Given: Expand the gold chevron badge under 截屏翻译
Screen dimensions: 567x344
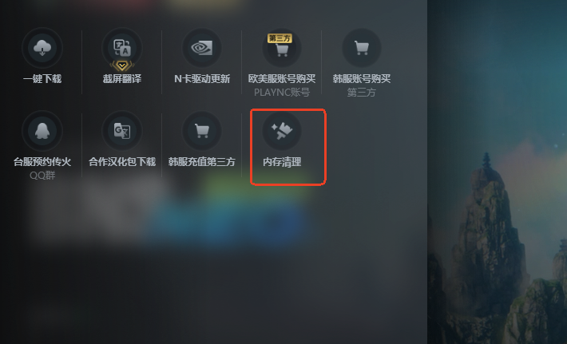Looking at the screenshot, I should click(122, 65).
